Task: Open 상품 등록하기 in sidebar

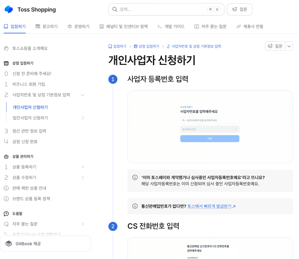Action: point(24,167)
